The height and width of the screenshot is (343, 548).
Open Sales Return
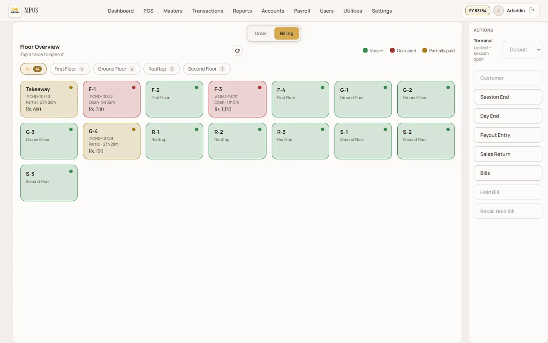tap(508, 154)
